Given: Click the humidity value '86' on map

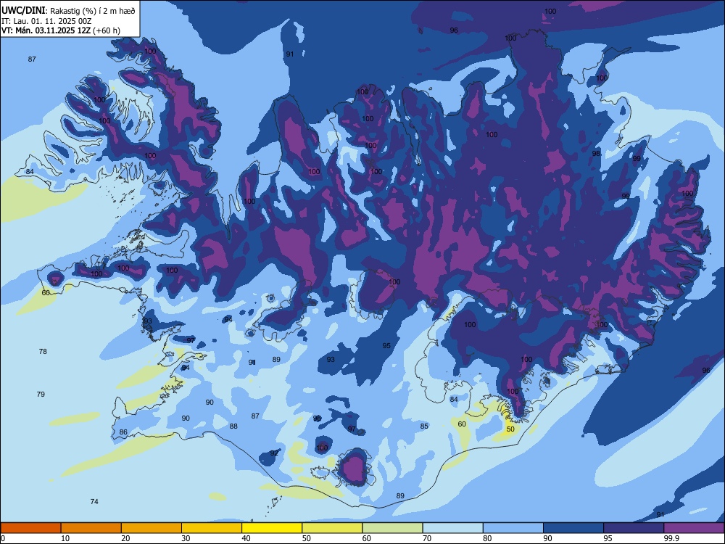Looking at the screenshot, I should point(123,432).
